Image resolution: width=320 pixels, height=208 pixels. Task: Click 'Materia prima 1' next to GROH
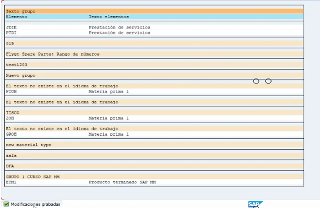tap(109, 134)
